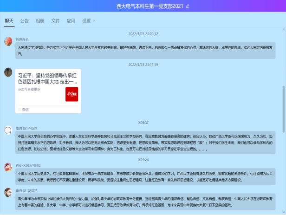Click the avatar of 电自181卢昭东
The height and width of the screenshot is (215, 286).
coord(8,130)
